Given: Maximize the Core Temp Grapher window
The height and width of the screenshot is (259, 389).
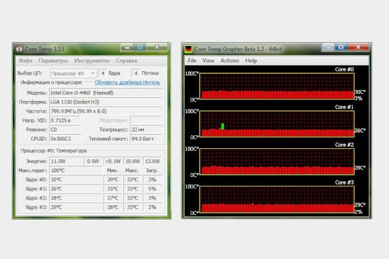Looking at the screenshot, I should (x=341, y=47).
